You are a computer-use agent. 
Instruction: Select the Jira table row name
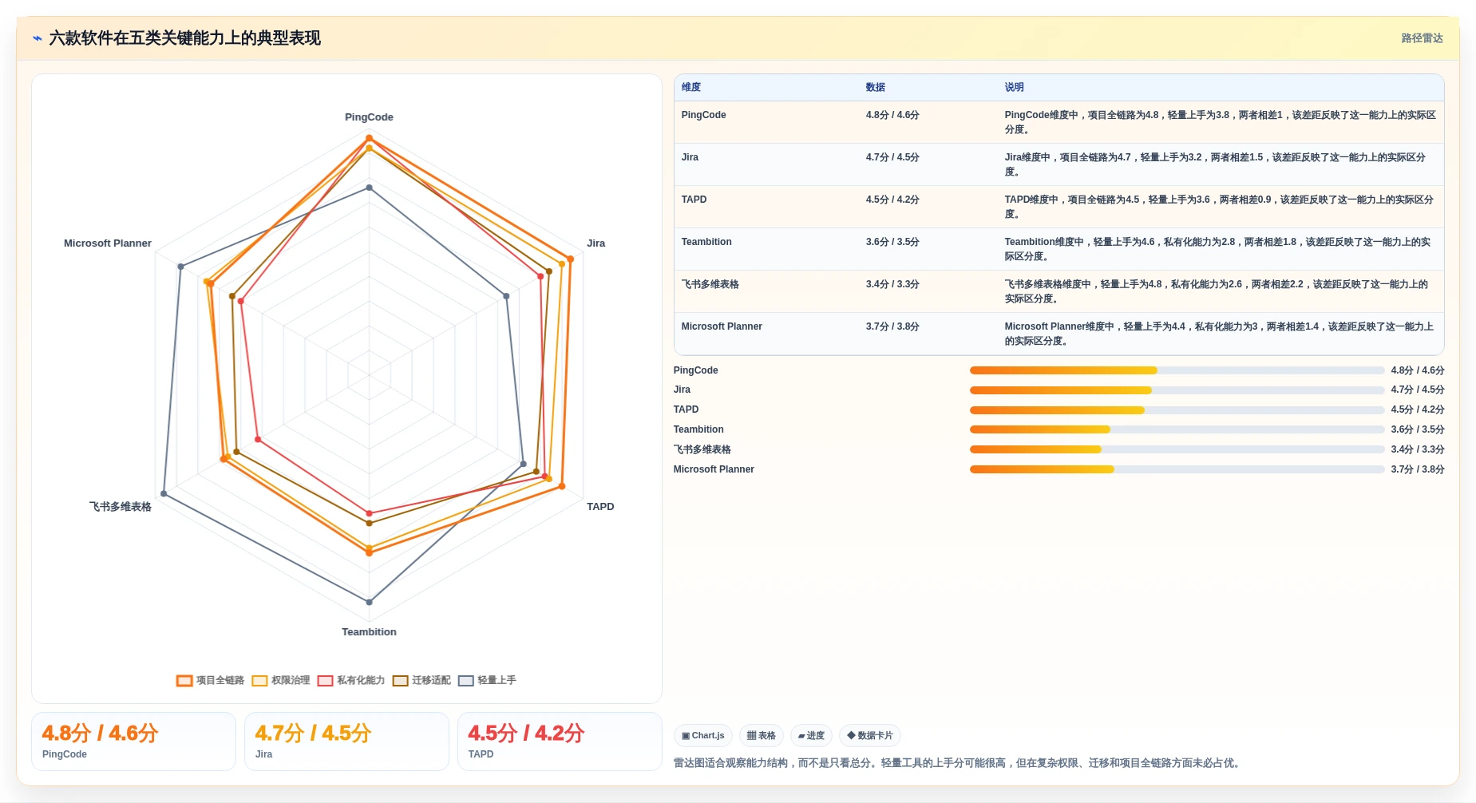click(690, 157)
